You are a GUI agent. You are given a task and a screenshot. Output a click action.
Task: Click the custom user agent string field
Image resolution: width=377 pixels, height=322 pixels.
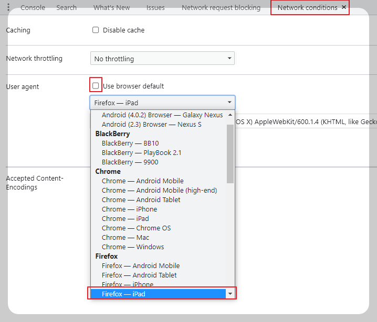[306, 121]
